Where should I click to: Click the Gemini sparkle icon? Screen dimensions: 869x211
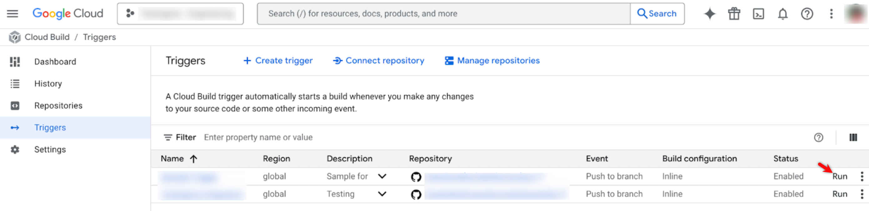710,14
